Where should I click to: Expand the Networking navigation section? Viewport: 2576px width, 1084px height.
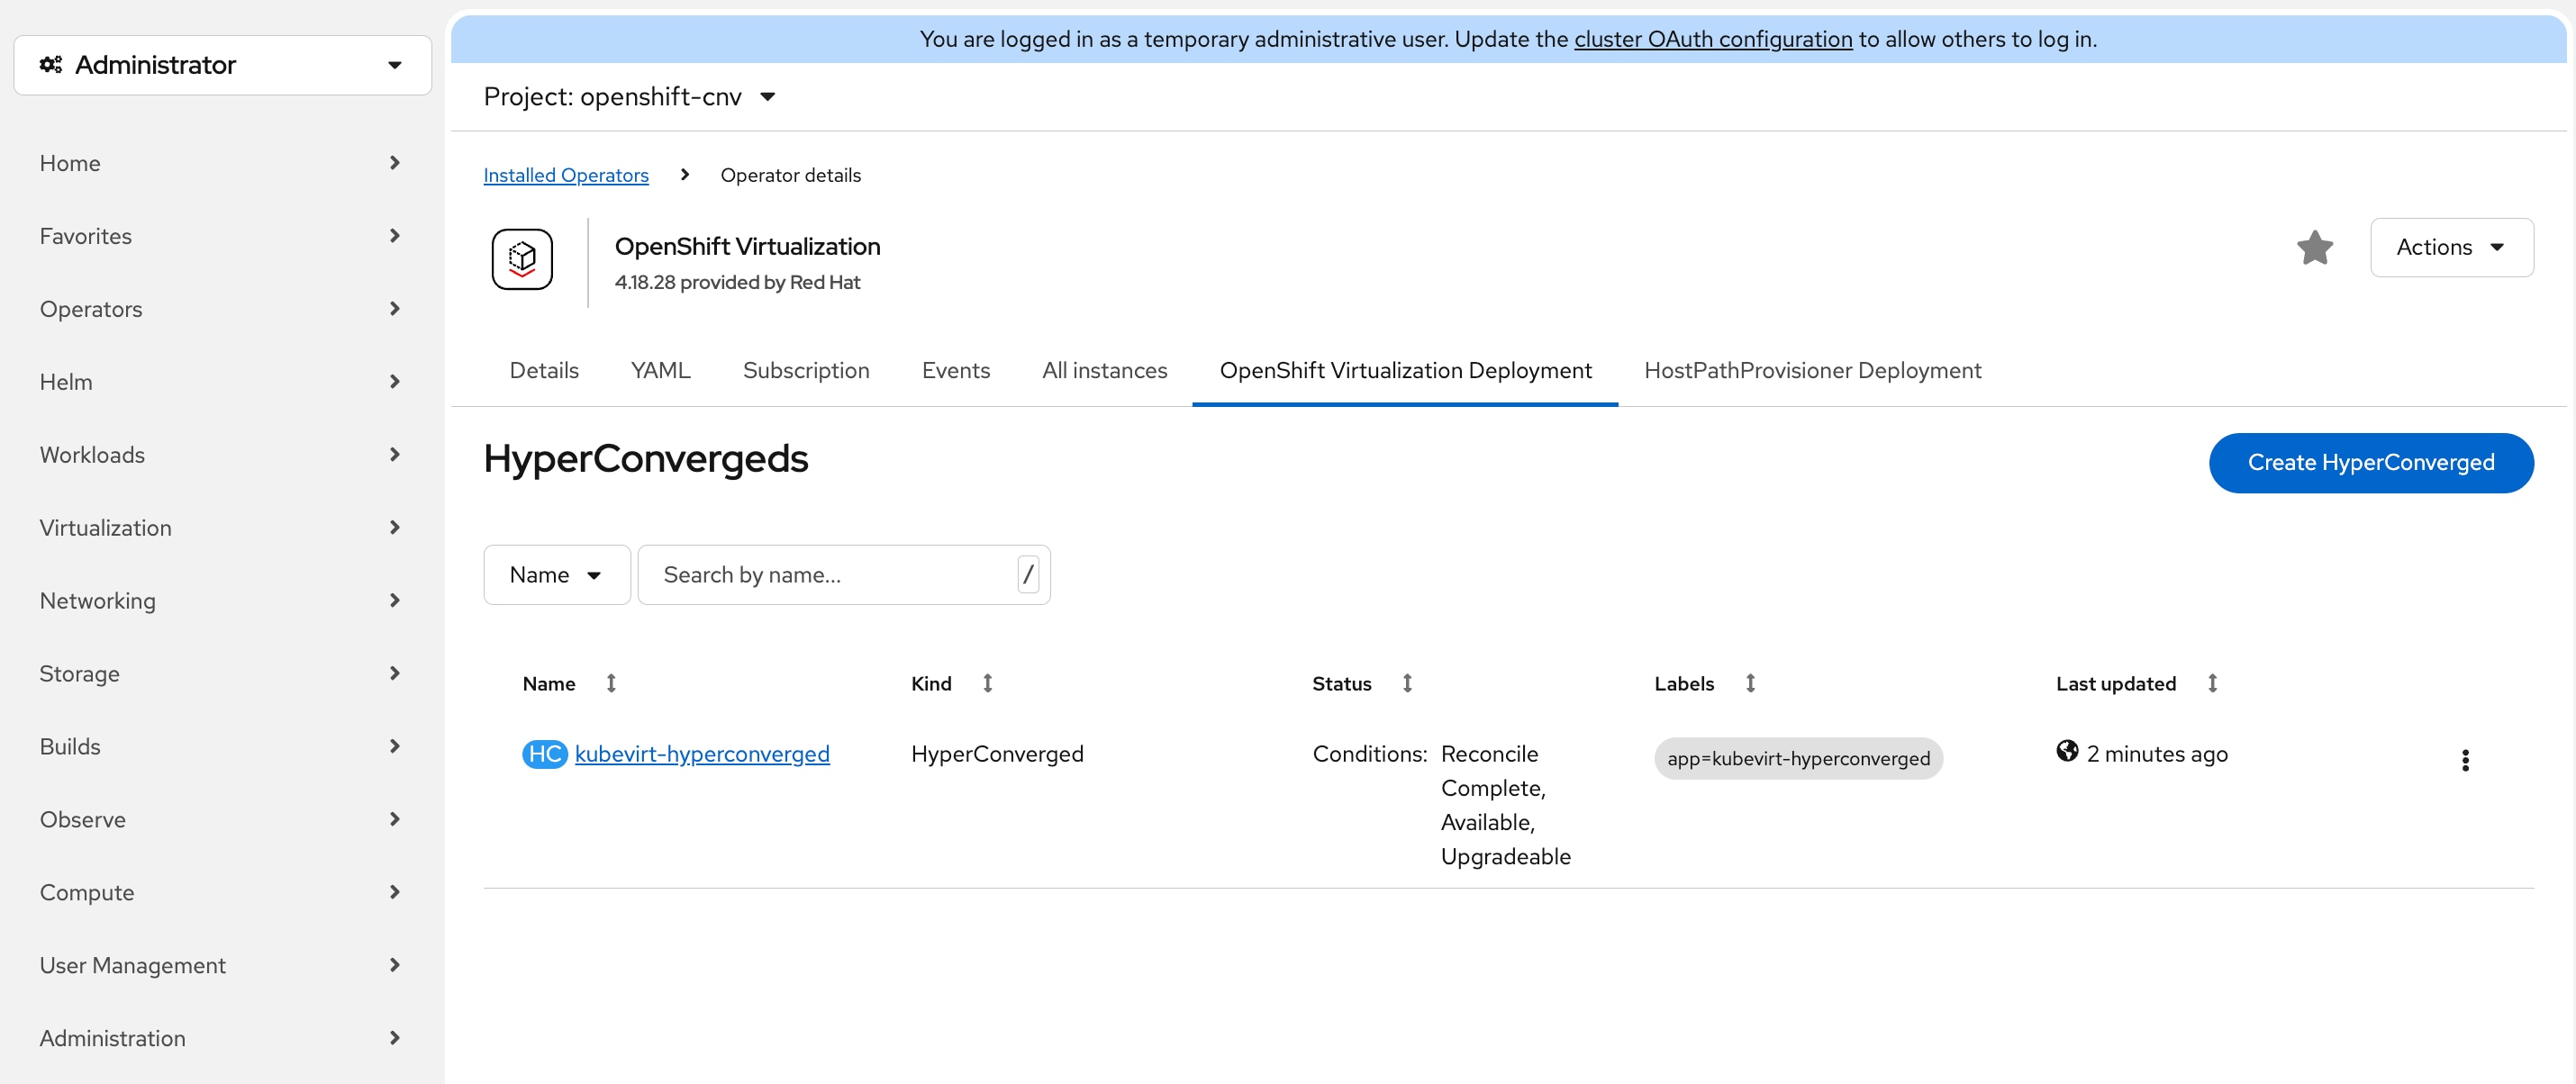pyautogui.click(x=220, y=601)
